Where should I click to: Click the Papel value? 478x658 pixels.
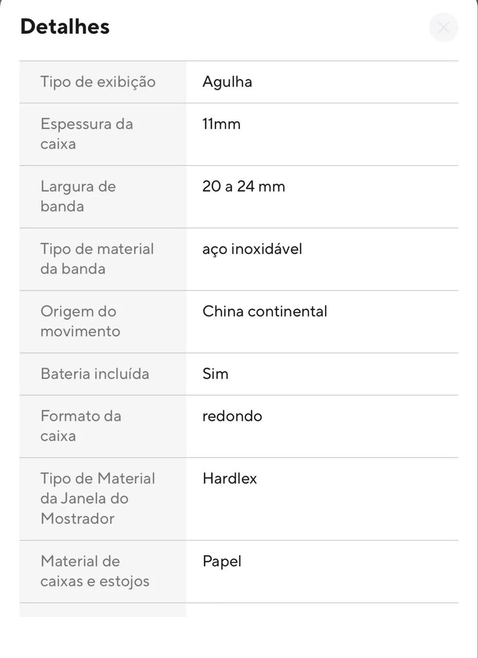(222, 561)
